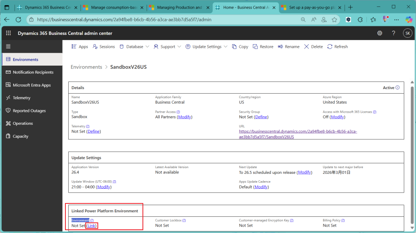The image size is (416, 233).
Task: Go back via Environments breadcrumb
Action: [86, 67]
